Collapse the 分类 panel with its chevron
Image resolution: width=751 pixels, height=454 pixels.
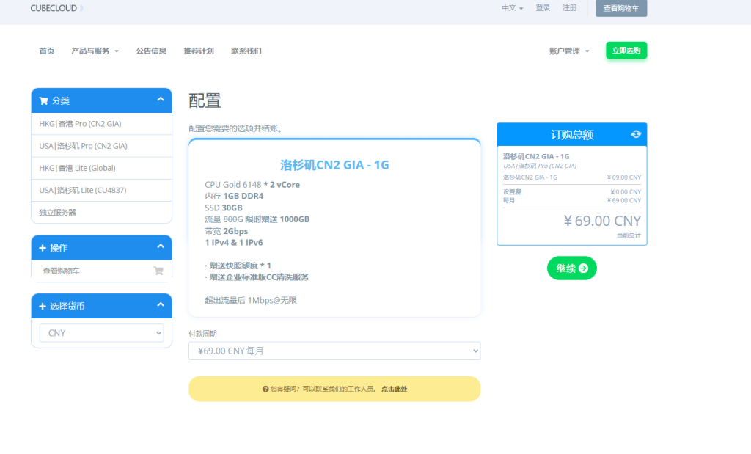point(161,100)
